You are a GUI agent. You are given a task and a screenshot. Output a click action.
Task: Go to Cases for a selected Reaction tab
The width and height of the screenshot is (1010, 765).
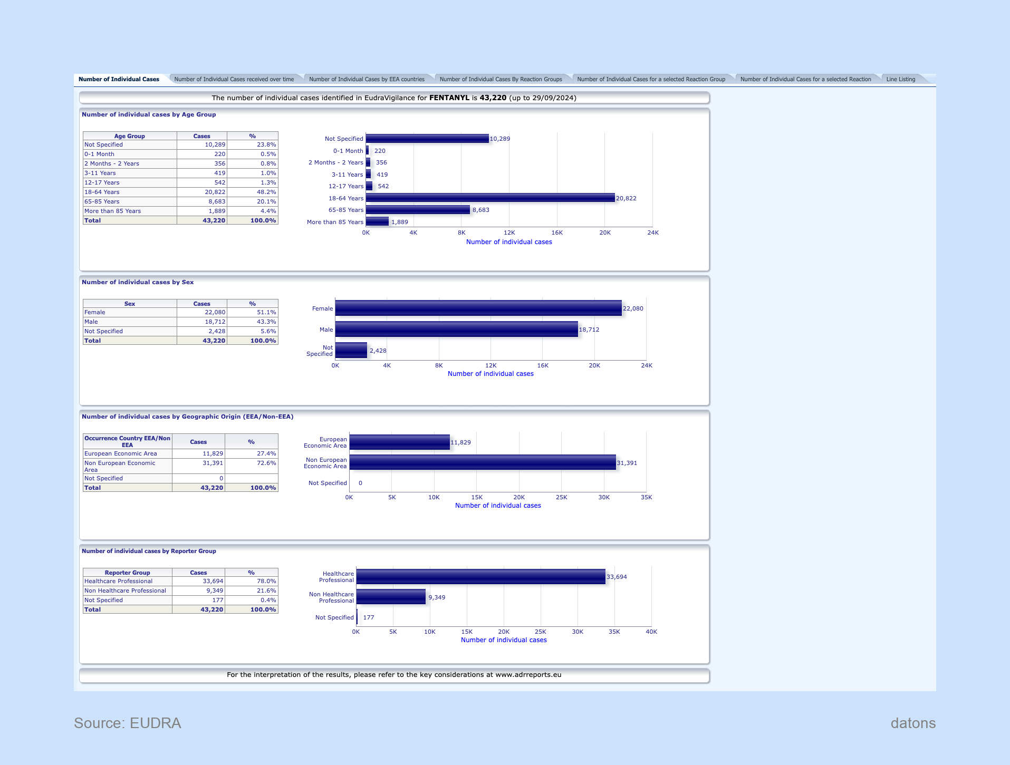(805, 79)
